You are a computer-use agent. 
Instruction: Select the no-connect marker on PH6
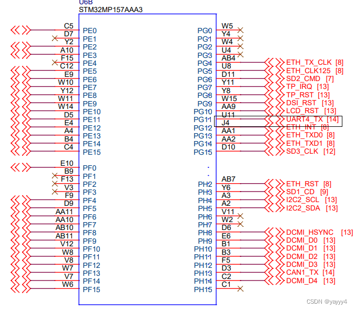[x=240, y=216]
